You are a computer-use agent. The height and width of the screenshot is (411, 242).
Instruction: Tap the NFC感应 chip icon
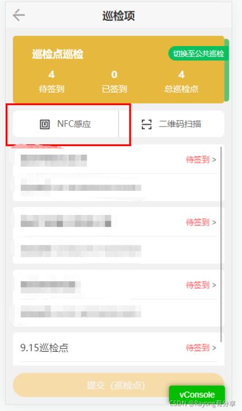[45, 124]
